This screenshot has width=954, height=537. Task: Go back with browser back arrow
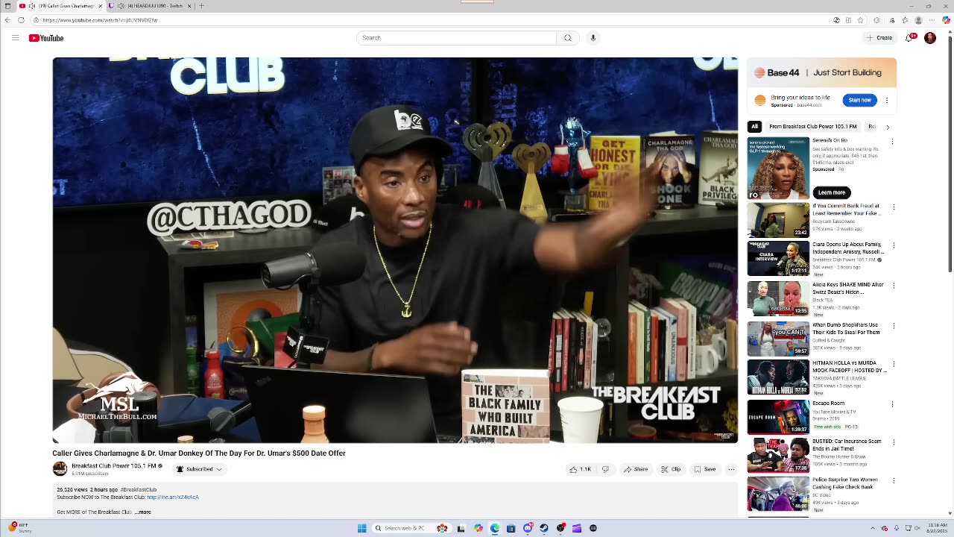click(7, 20)
